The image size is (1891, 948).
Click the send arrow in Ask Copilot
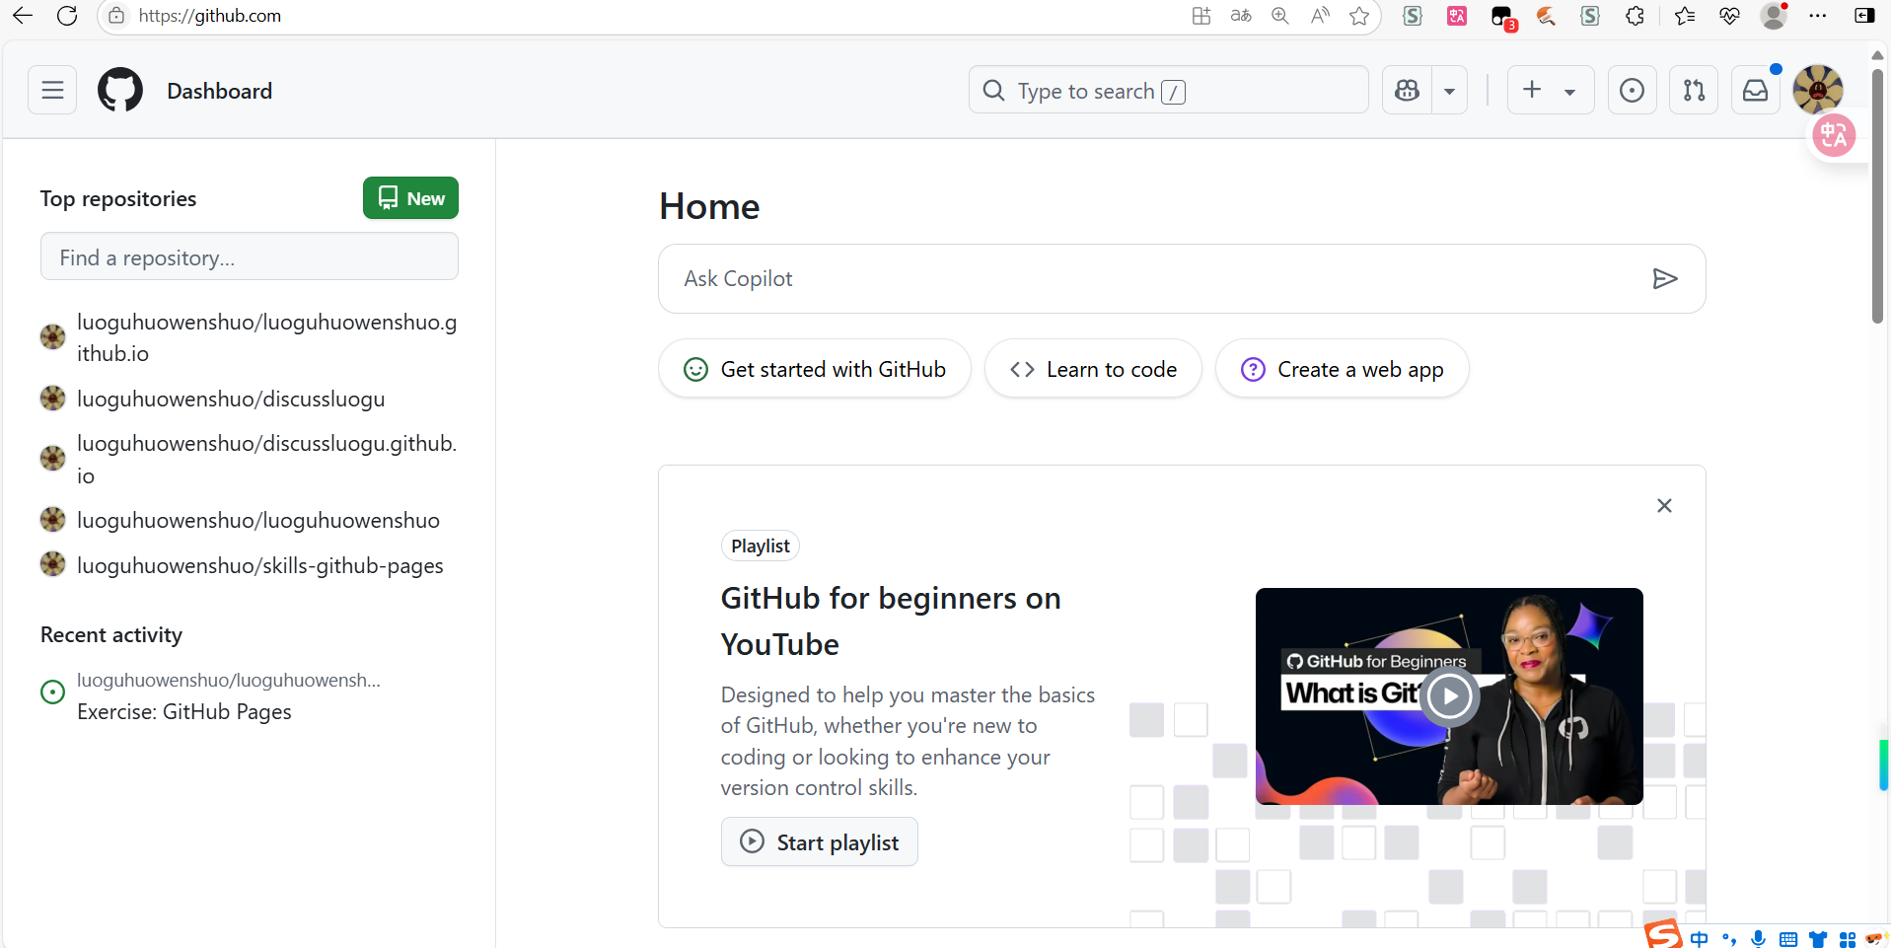[1665, 279]
